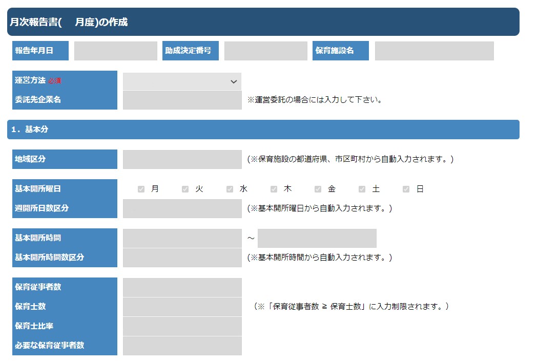Toggle the 月 (Monday) checkbox
The image size is (559, 363).
pos(141,189)
